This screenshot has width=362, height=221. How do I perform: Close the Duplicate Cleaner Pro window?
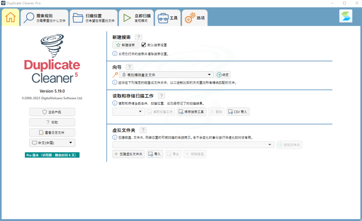357,3
